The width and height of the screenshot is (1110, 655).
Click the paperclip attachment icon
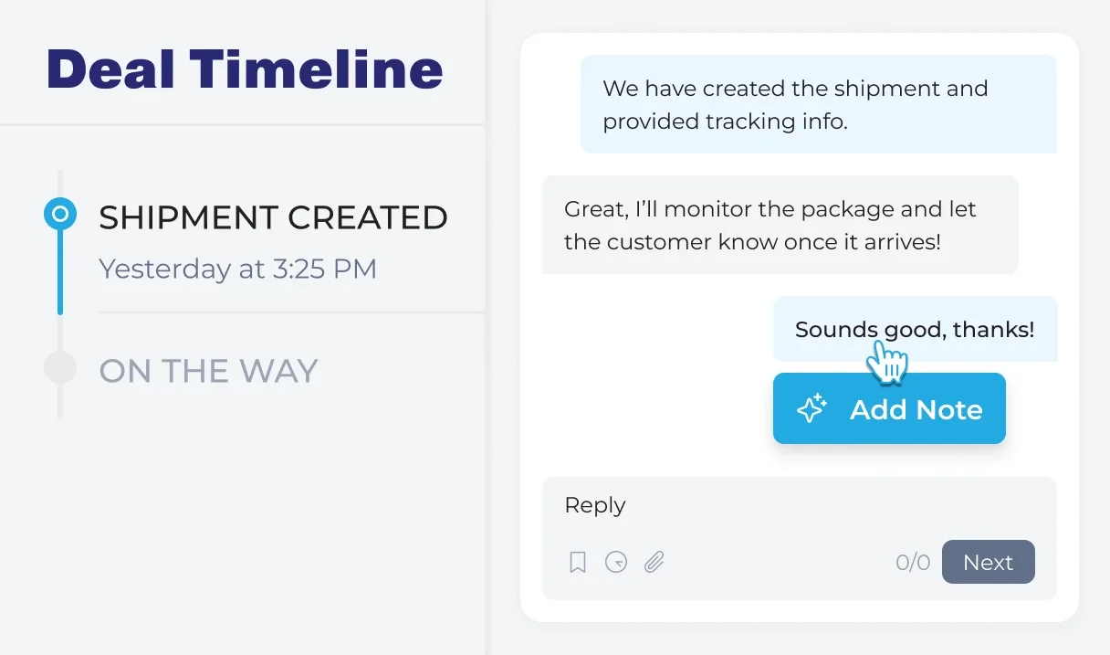654,562
